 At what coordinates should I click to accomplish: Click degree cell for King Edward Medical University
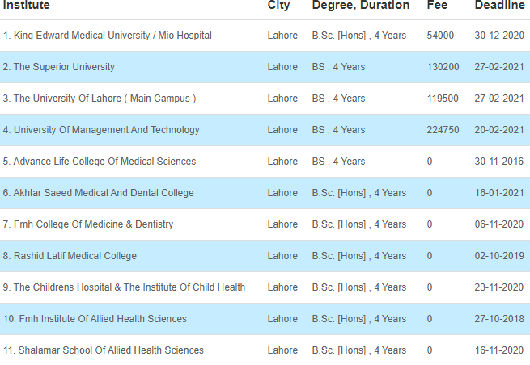359,36
